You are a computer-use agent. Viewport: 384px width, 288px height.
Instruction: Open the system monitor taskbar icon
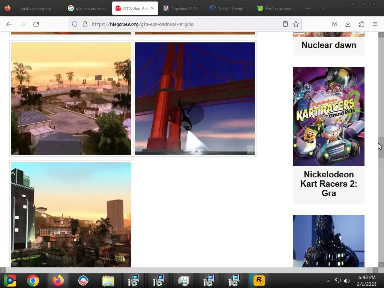tap(184, 280)
